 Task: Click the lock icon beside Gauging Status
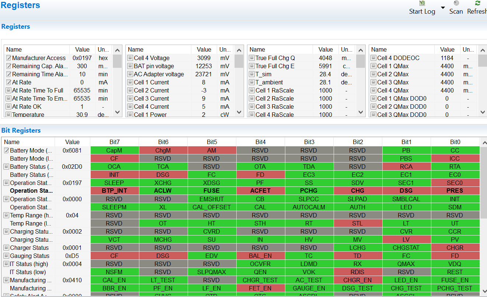pos(6,256)
